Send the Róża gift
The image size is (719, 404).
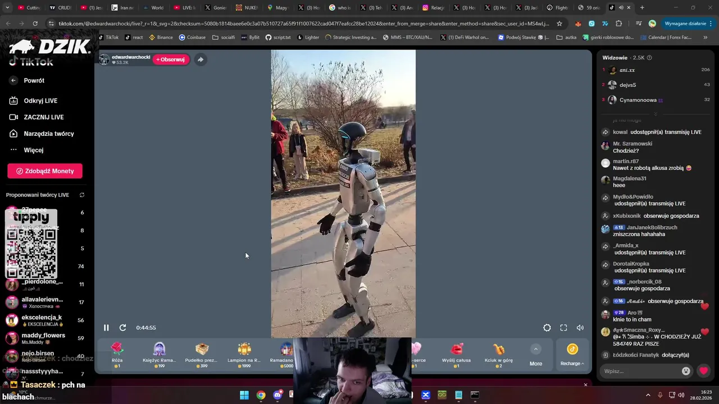click(x=117, y=355)
